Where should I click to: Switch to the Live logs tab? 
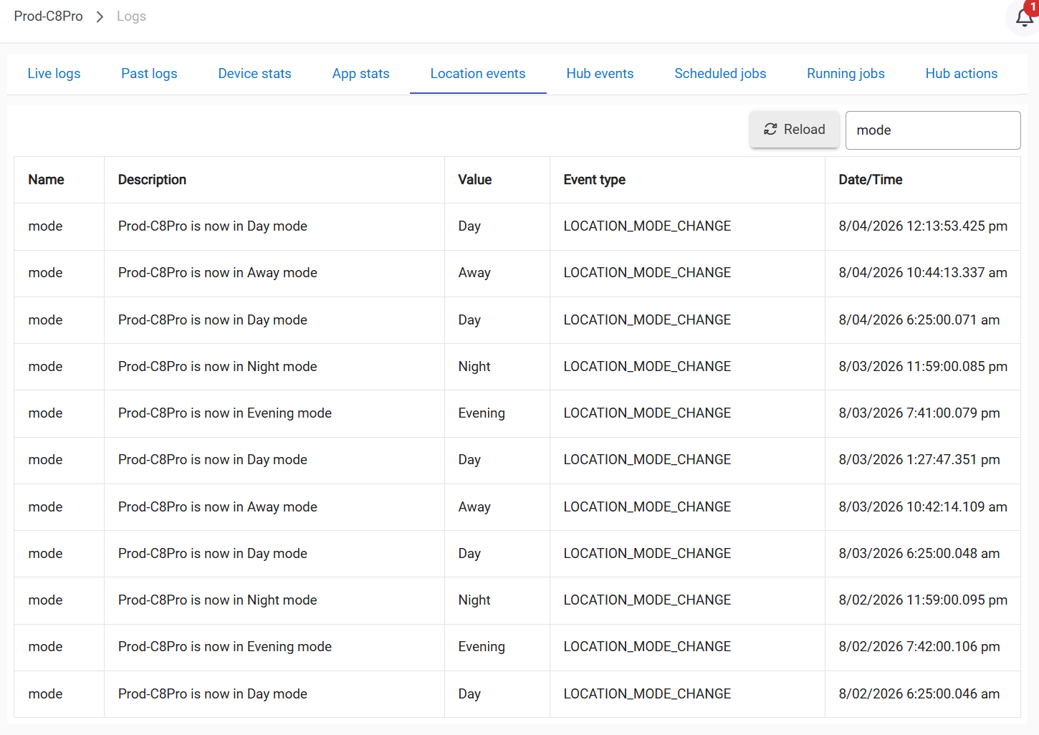click(x=54, y=74)
